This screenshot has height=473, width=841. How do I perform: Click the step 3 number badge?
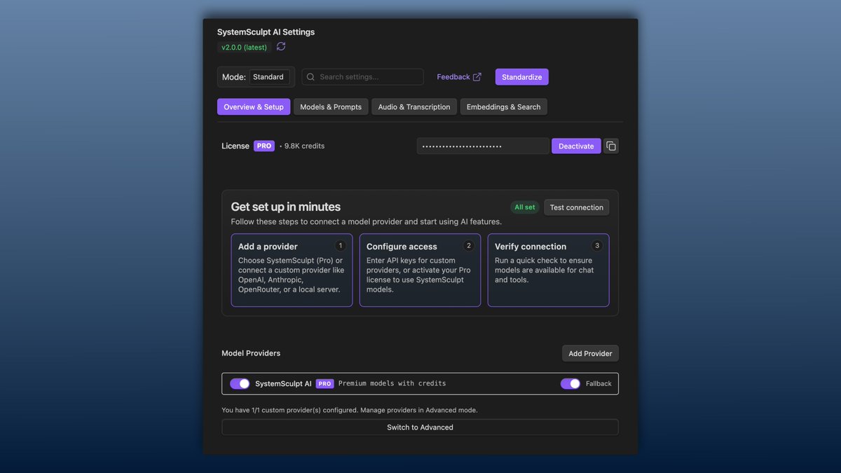(597, 246)
